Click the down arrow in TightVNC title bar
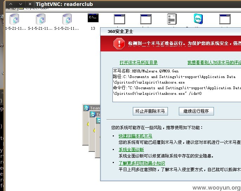Screen dimensions: 241x191 20,4
